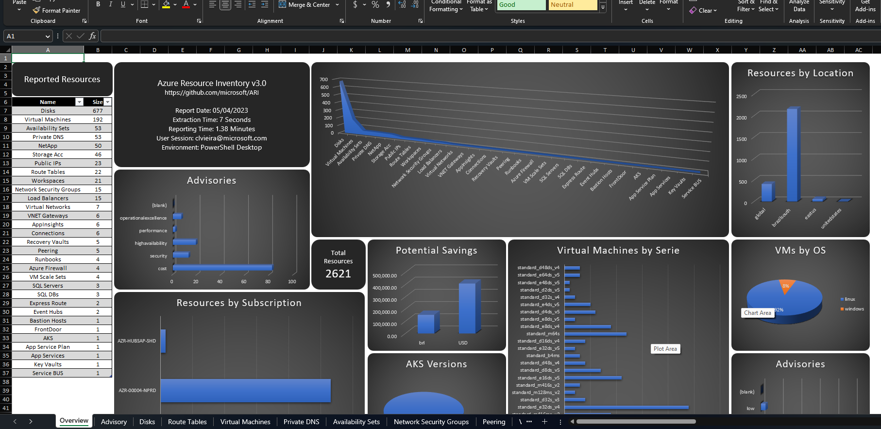881x429 pixels.
Task: Open the Name Box dropdown
Action: tap(48, 36)
